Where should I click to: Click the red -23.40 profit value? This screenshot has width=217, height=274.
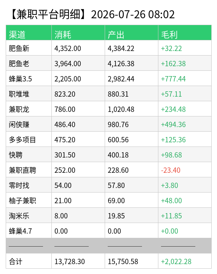click(x=171, y=170)
